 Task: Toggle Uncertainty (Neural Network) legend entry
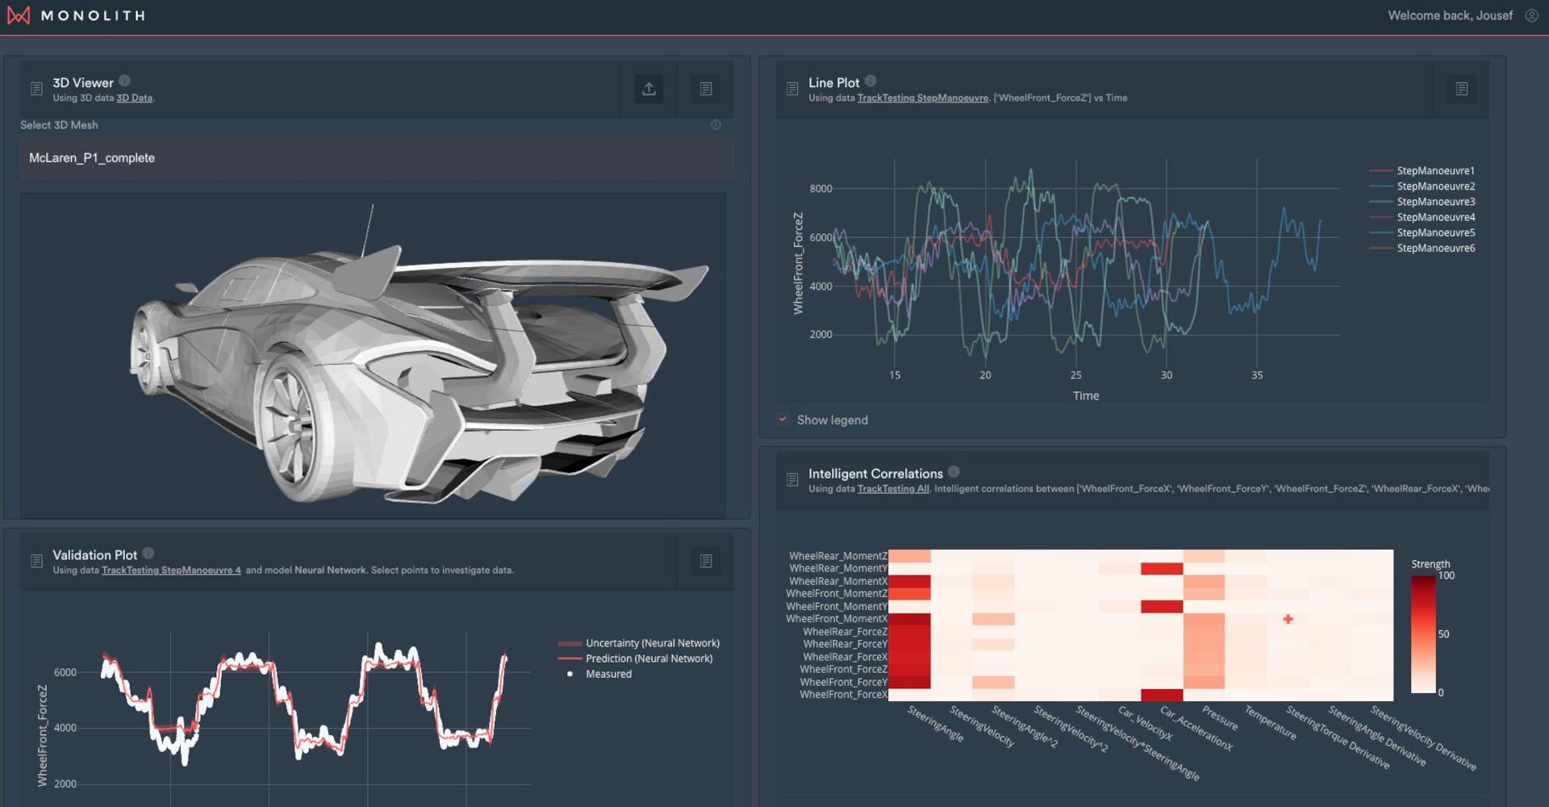pos(638,643)
